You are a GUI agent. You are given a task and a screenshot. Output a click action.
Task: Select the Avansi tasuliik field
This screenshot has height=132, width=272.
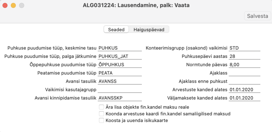pos(120,81)
